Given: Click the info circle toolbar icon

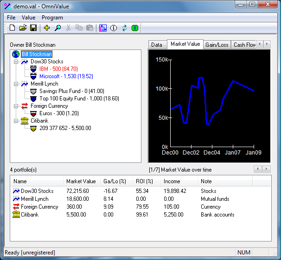Looking at the screenshot, I should (114, 28).
